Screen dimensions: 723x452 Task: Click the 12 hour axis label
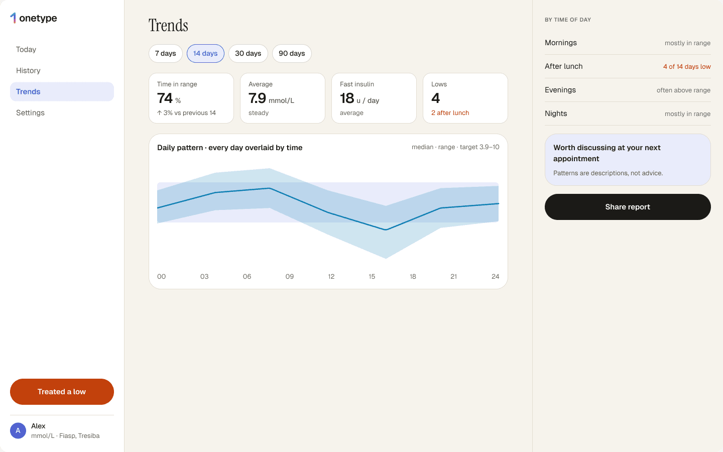(331, 276)
